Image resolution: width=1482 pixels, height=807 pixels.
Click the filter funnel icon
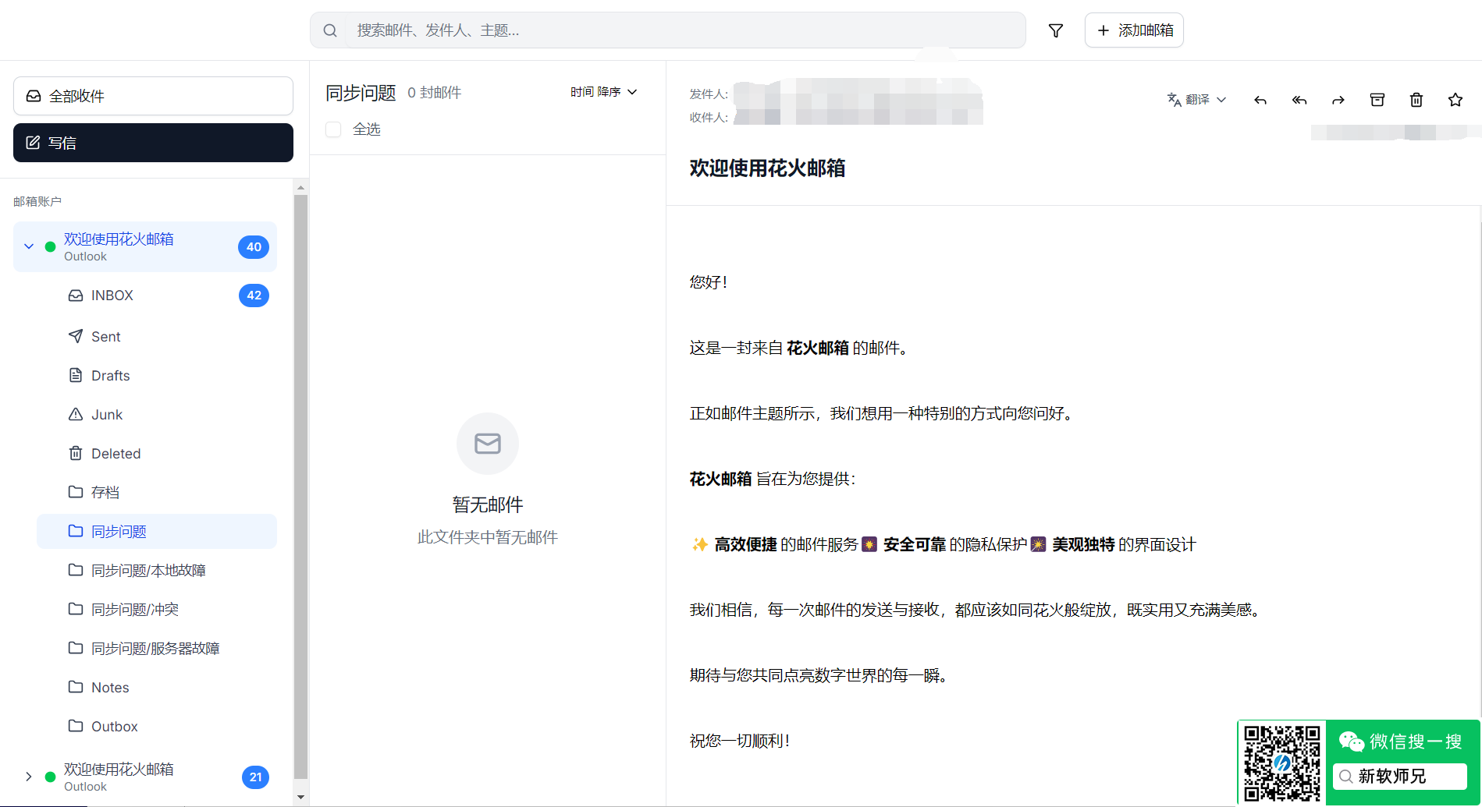point(1055,30)
